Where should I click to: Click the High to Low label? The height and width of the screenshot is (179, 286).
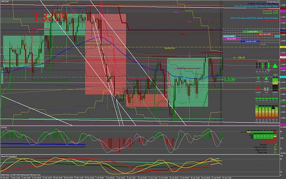(x=261, y=150)
